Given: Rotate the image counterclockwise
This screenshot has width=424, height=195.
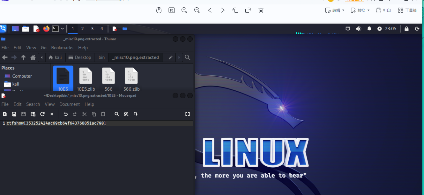Looking at the screenshot, I should (235, 10).
